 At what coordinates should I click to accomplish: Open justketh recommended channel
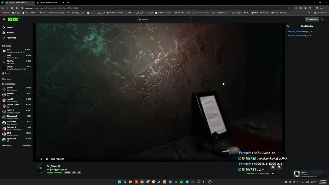click(16, 95)
